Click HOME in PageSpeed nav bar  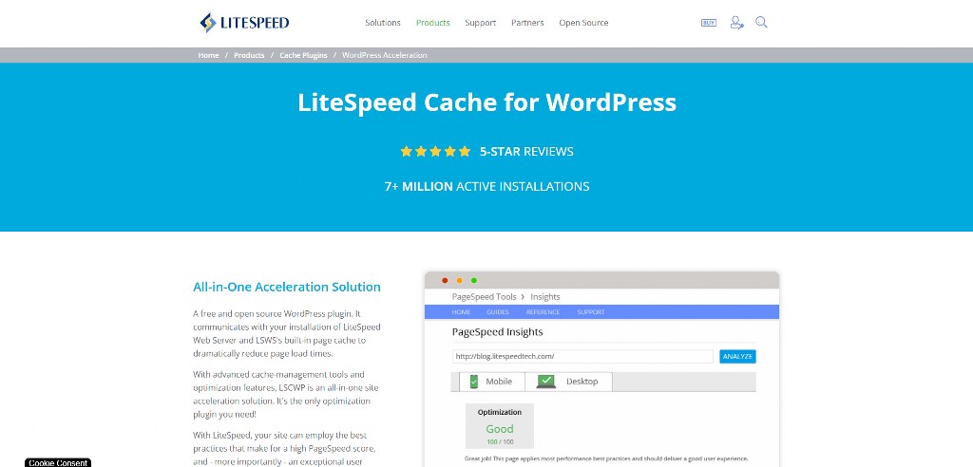tap(461, 312)
